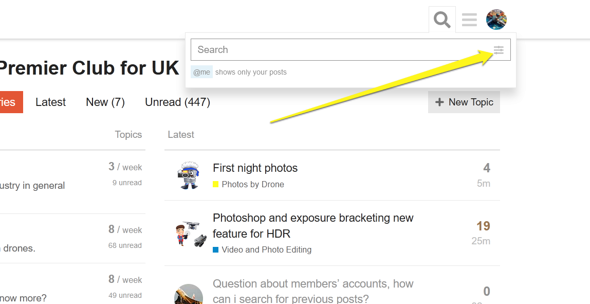The height and width of the screenshot is (304, 590).
Task: Click reply count 19 on Photoshop topic
Action: pos(483,226)
